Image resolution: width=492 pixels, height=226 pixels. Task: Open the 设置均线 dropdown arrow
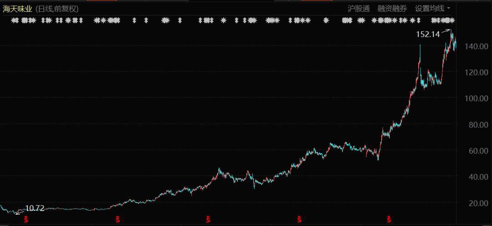(x=449, y=8)
